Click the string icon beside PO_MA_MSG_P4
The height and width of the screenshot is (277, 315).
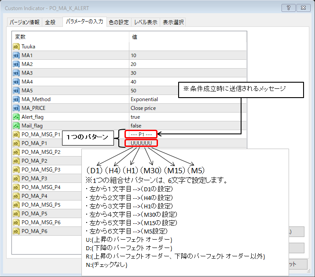[16, 187]
